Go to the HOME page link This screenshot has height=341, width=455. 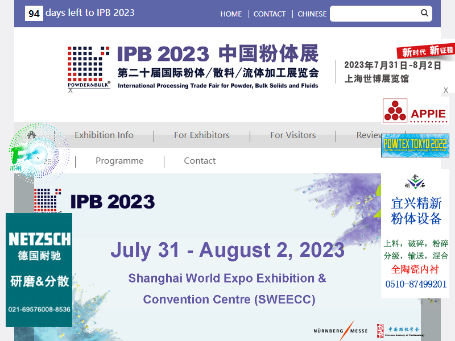point(231,14)
